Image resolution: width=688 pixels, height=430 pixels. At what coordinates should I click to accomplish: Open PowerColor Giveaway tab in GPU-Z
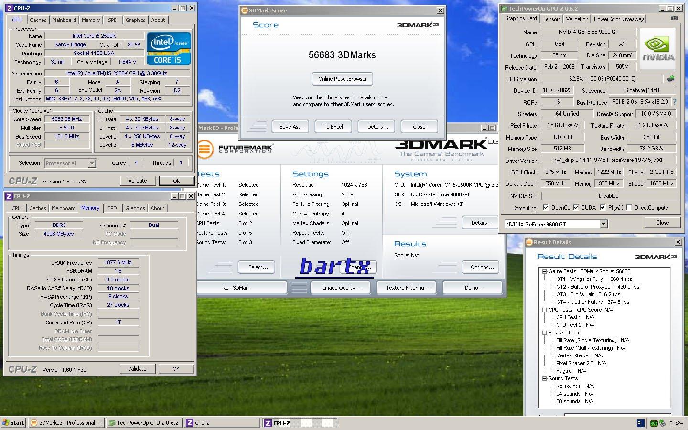click(x=619, y=19)
